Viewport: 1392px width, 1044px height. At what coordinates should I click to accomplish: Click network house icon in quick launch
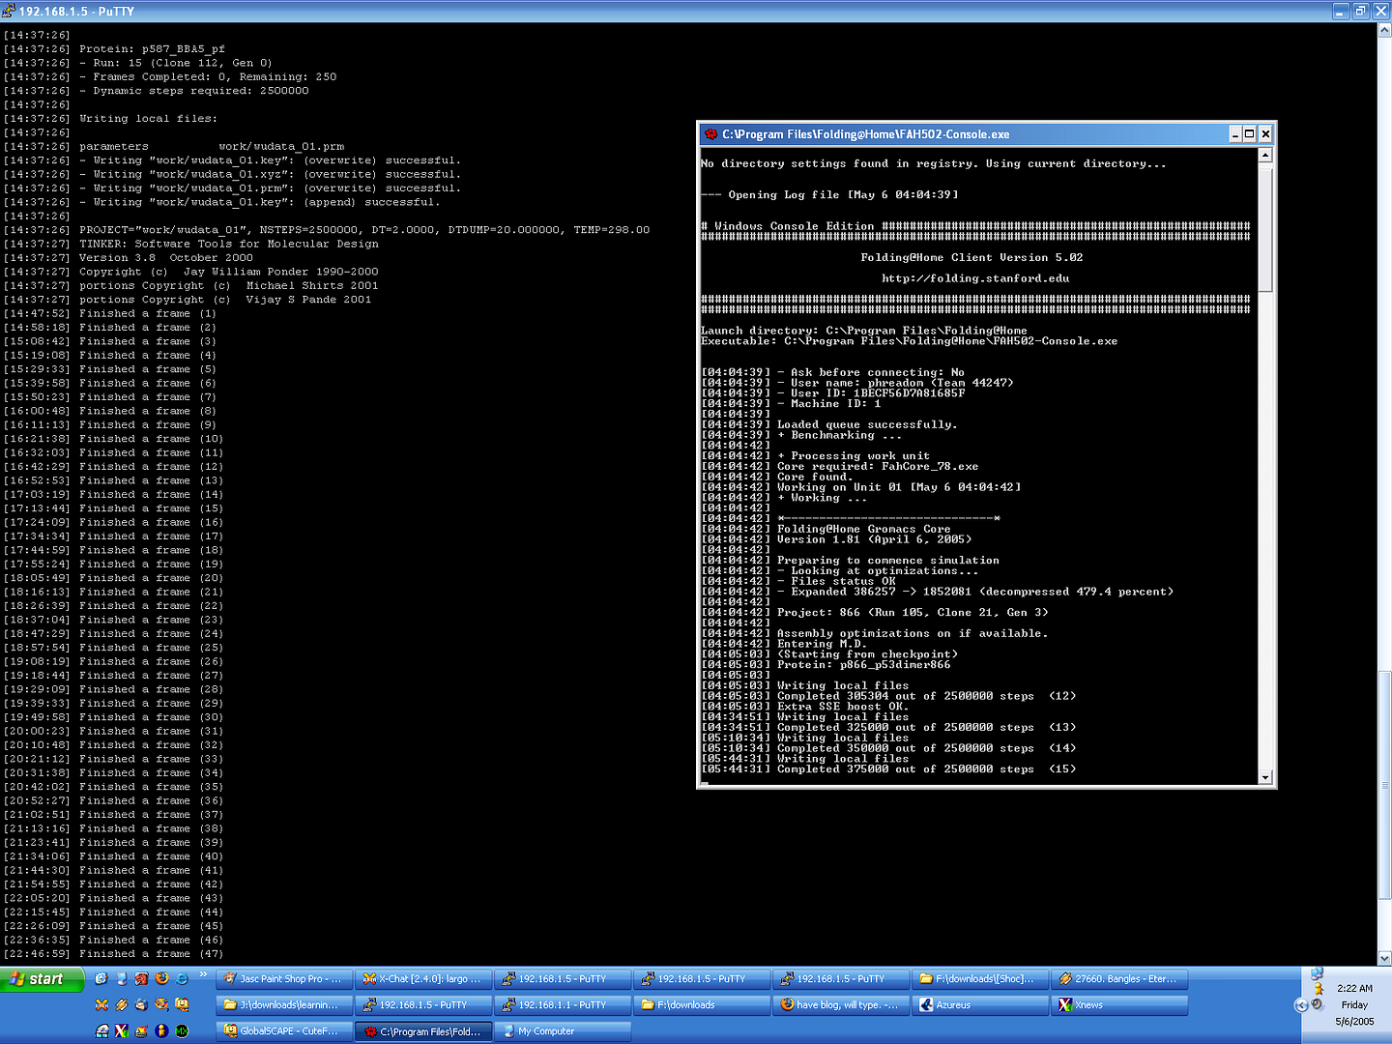click(x=101, y=1030)
